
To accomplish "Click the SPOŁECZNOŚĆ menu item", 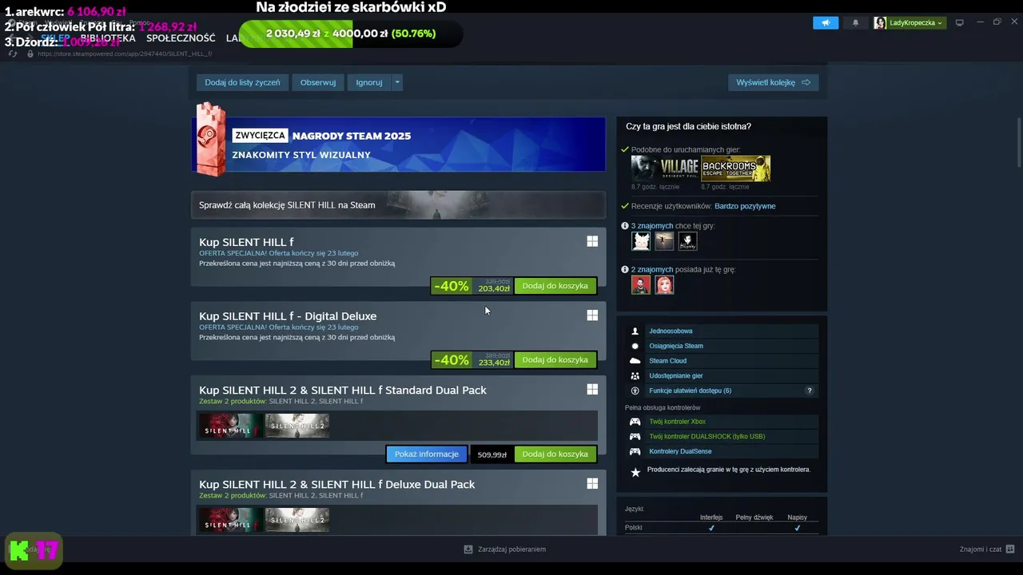I will tap(181, 38).
